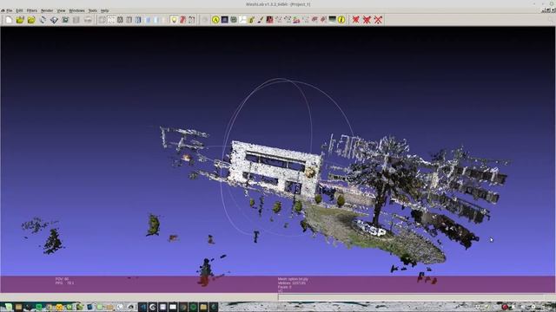The height and width of the screenshot is (312, 556).
Task: Click the green rounded tool icon
Action: pyautogui.click(x=234, y=20)
